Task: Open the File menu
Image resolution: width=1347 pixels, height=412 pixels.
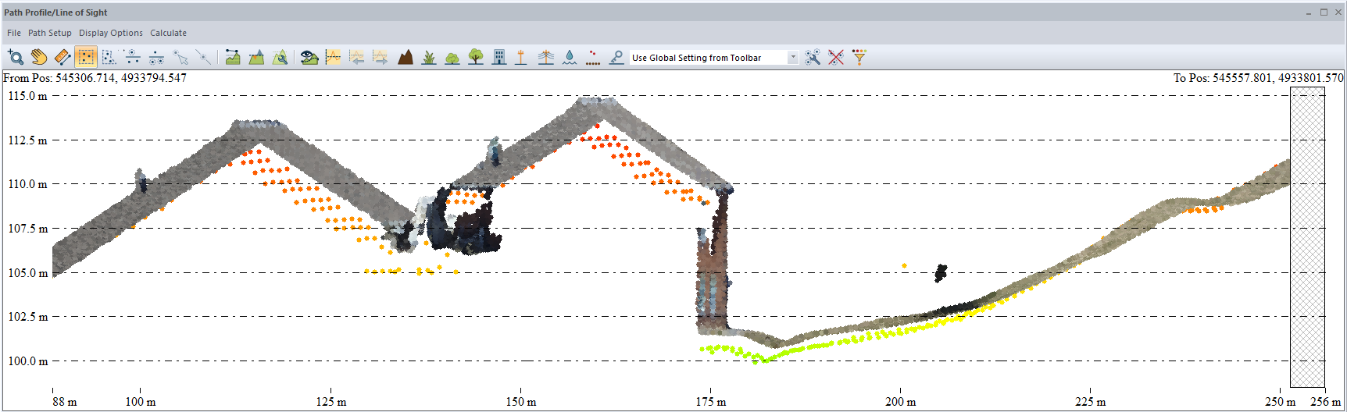Action: (14, 33)
